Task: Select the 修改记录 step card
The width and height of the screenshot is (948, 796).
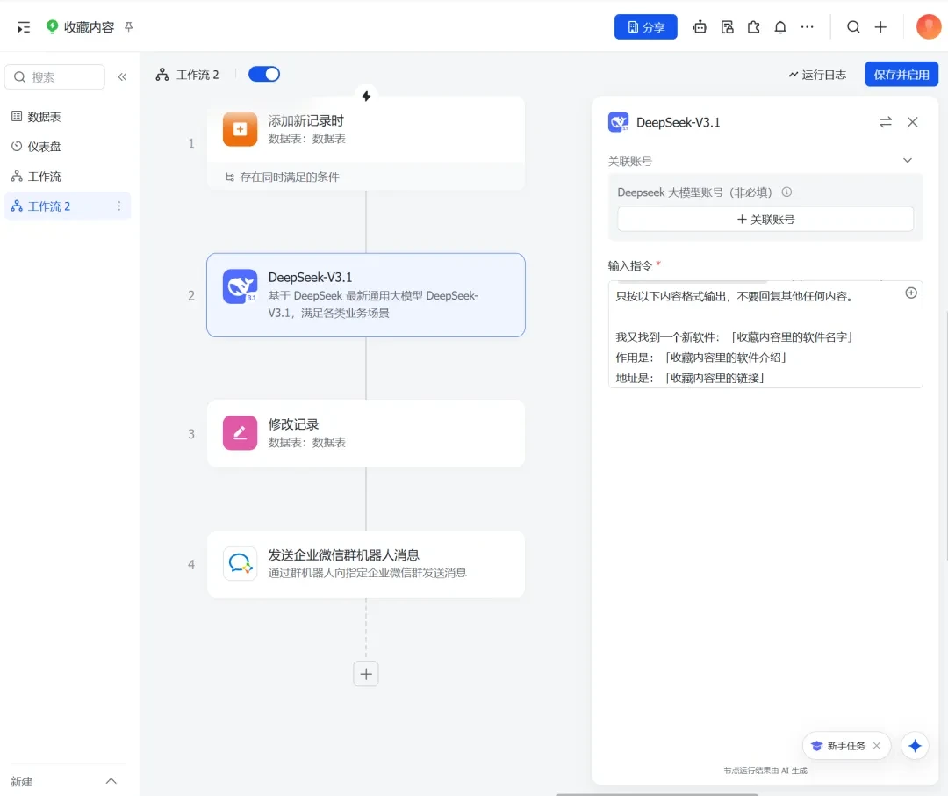Action: coord(366,433)
